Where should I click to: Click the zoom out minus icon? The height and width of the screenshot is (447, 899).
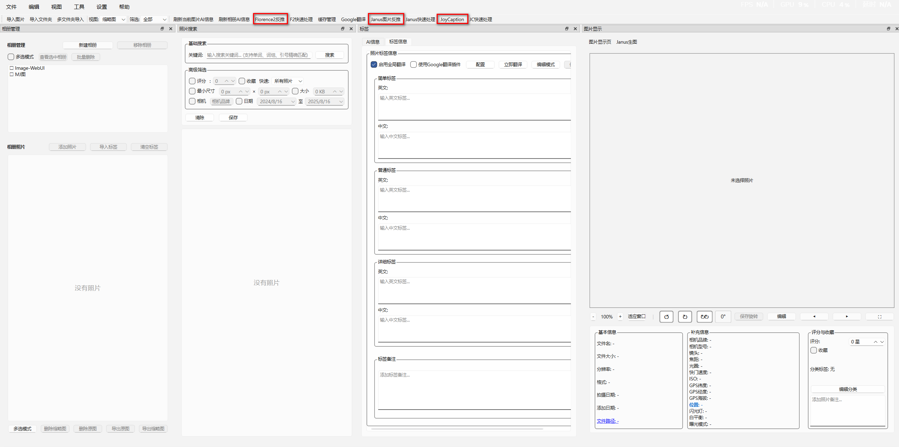click(x=593, y=317)
